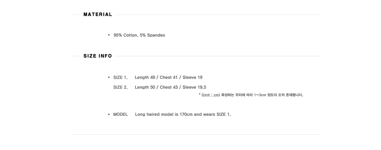The height and width of the screenshot is (150, 381).
Task: Click the Long haired model description
Action: (183, 114)
